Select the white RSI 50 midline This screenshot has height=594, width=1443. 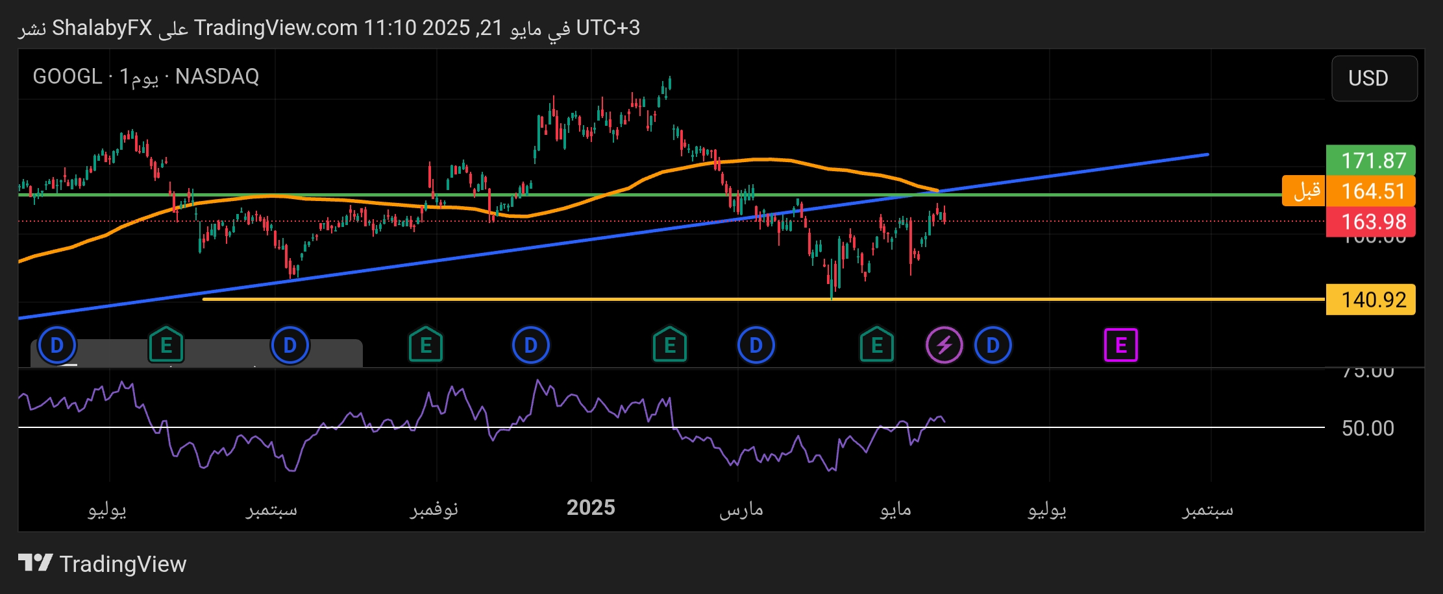[671, 427]
